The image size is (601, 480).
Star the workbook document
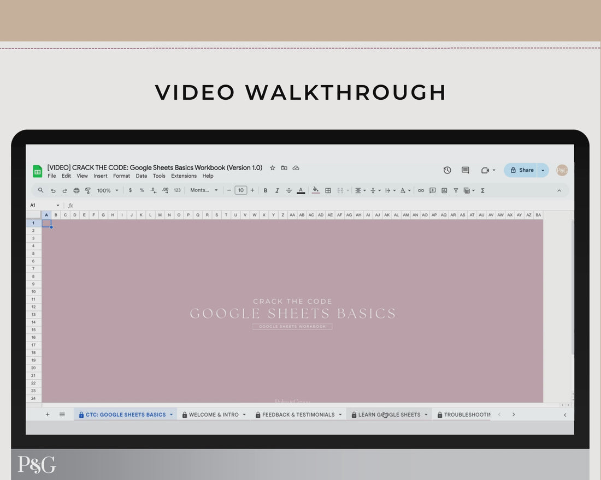(x=273, y=167)
